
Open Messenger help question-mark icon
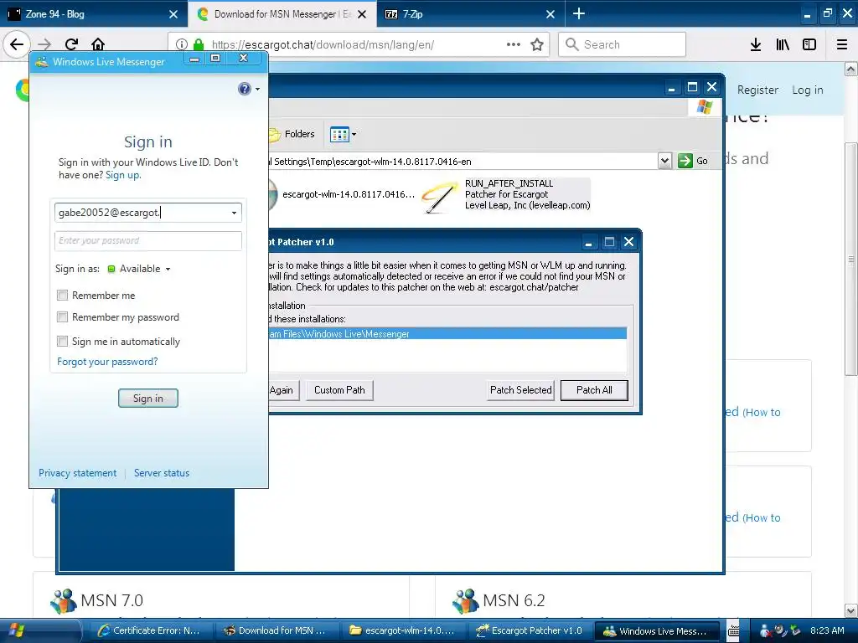(x=245, y=89)
